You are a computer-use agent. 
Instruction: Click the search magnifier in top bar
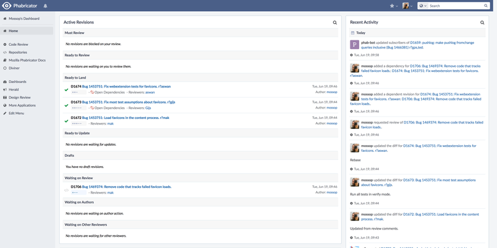(486, 6)
